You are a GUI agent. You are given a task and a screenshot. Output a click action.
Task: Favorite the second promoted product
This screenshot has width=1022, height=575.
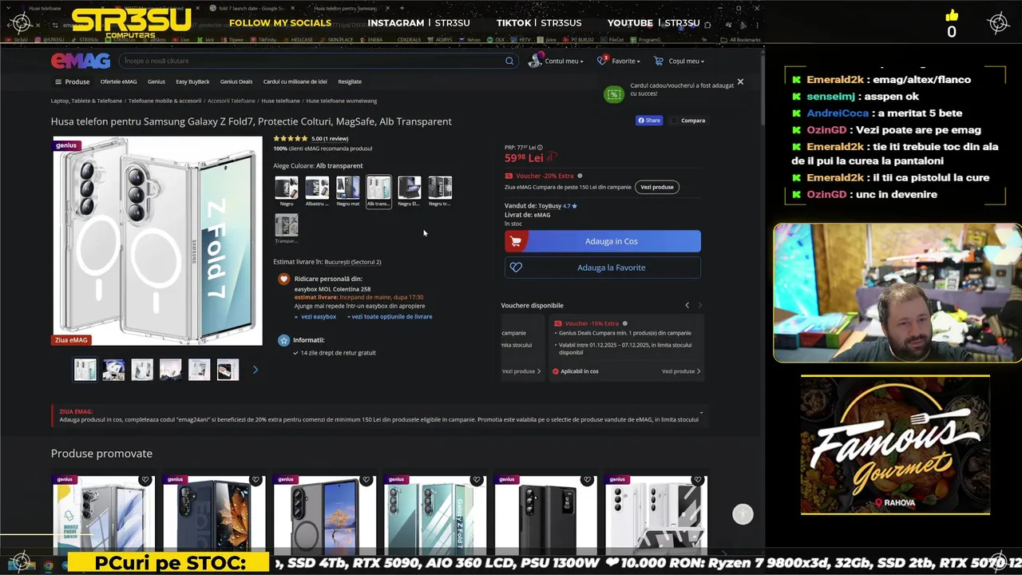[x=255, y=480]
